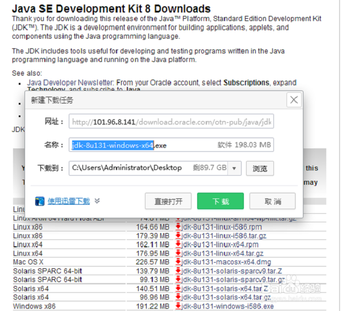The height and width of the screenshot is (311, 341).
Task: Download jdk-8u131-linux-i586.rpm
Action: pos(222,227)
